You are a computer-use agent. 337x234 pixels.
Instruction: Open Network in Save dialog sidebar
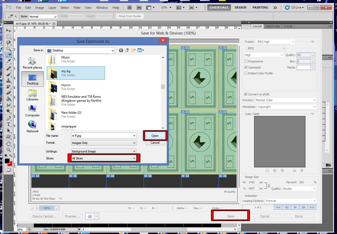click(32, 127)
